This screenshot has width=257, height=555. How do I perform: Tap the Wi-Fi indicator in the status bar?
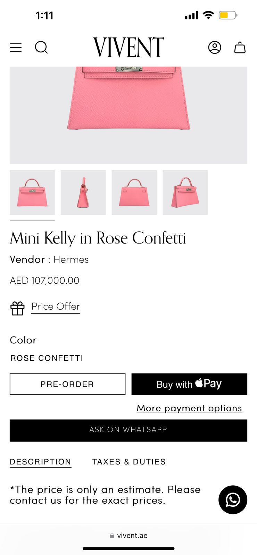point(208,15)
